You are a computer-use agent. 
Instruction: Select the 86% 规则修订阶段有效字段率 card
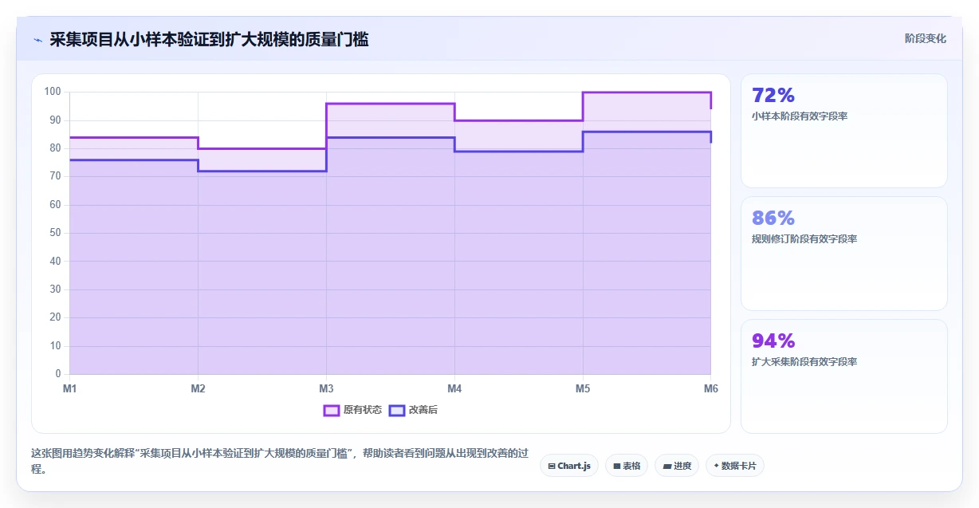tap(844, 254)
